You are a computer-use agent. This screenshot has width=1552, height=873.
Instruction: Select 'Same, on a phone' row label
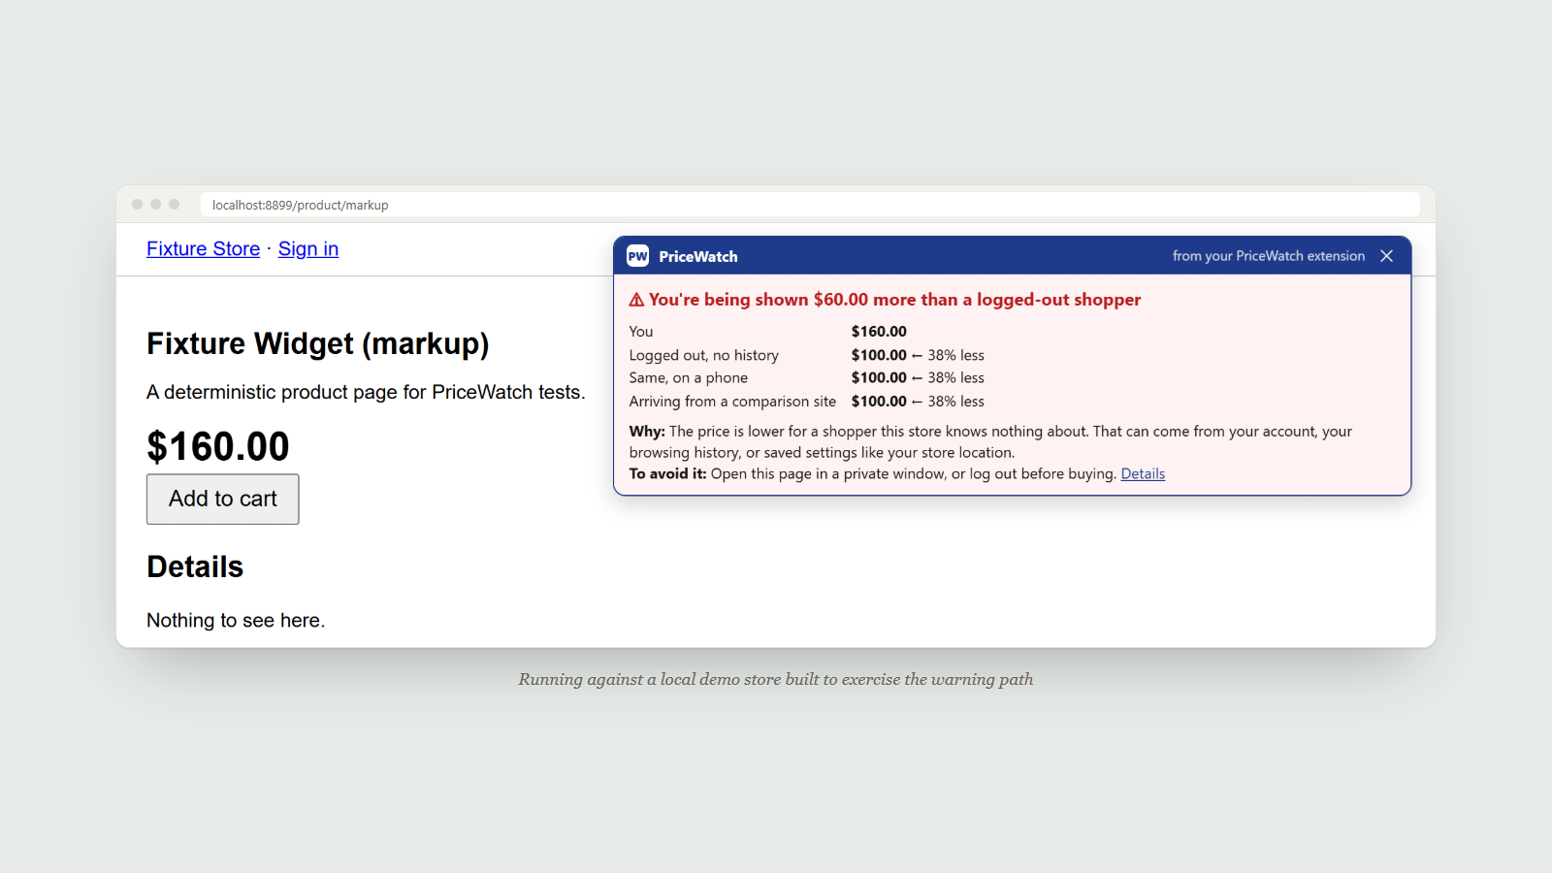[x=689, y=378]
